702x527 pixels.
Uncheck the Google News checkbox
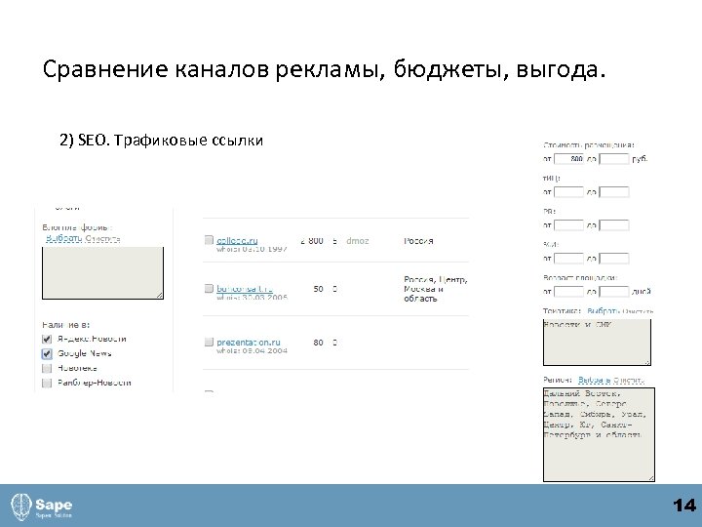(47, 353)
